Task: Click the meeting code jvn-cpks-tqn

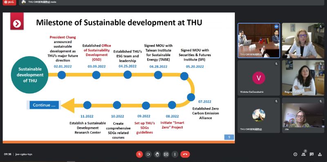Action: click(24, 154)
